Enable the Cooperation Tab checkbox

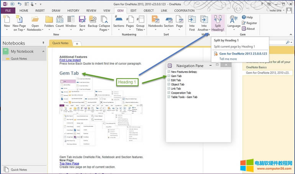pyautogui.click(x=169, y=93)
